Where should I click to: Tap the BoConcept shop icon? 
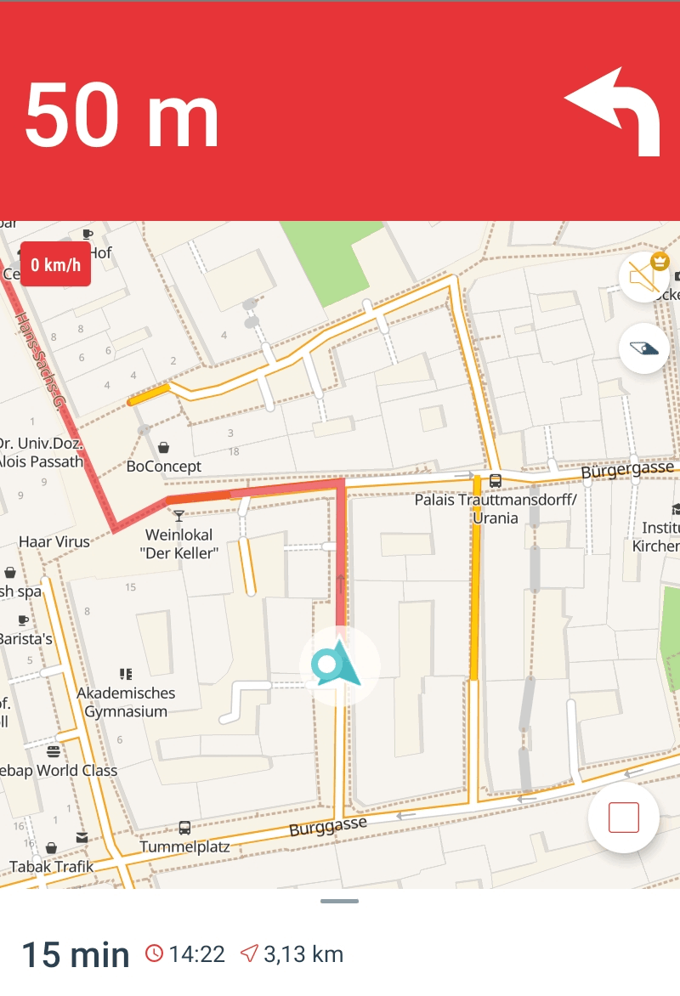[163, 448]
